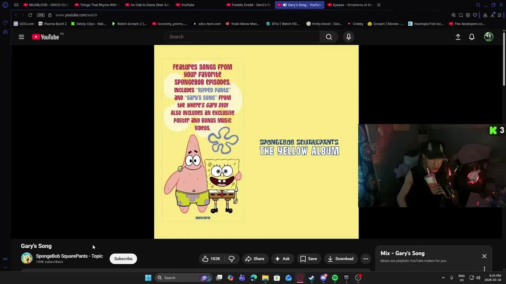
Task: Click the browser address bar URL
Action: click(76, 15)
